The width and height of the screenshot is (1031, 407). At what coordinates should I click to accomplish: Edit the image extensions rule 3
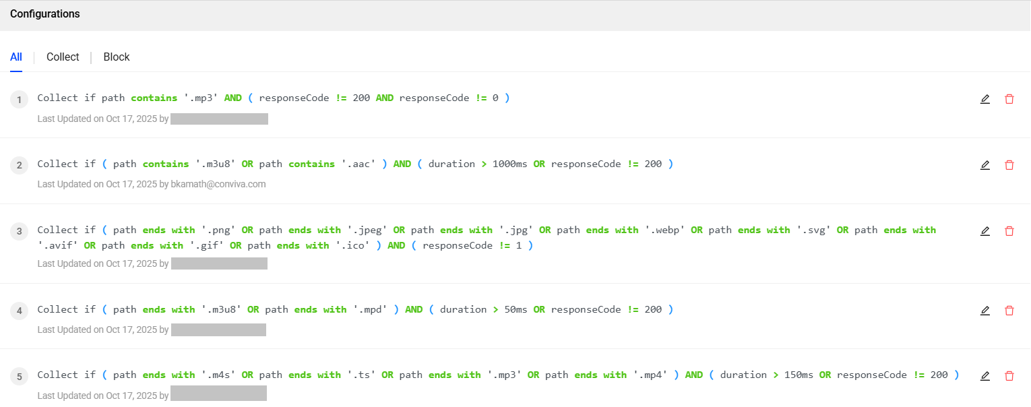tap(985, 231)
